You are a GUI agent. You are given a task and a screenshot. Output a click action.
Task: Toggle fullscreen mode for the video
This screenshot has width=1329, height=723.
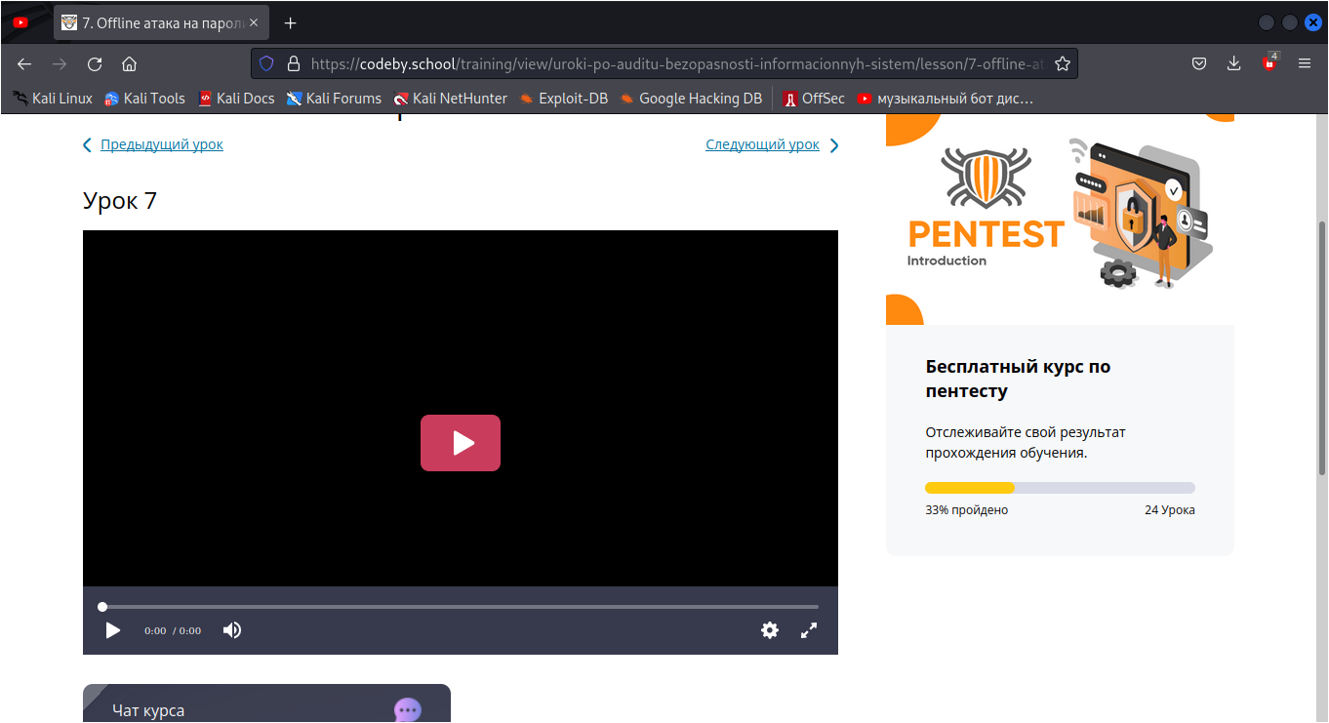(x=808, y=630)
